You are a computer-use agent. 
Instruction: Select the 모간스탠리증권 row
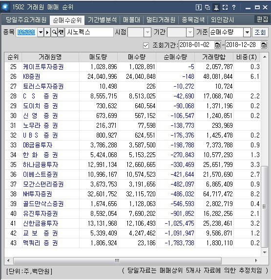(x=132, y=184)
